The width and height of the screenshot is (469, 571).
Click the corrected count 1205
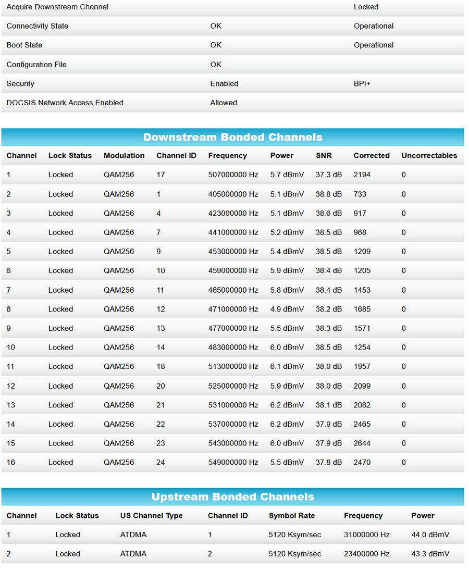[x=362, y=271]
